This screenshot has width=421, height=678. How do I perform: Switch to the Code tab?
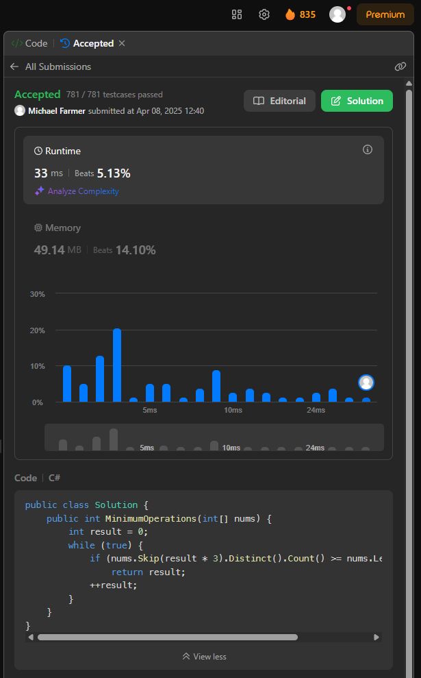29,43
